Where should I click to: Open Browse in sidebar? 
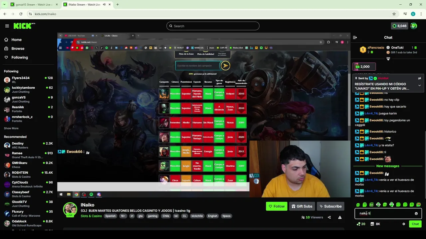(x=18, y=48)
